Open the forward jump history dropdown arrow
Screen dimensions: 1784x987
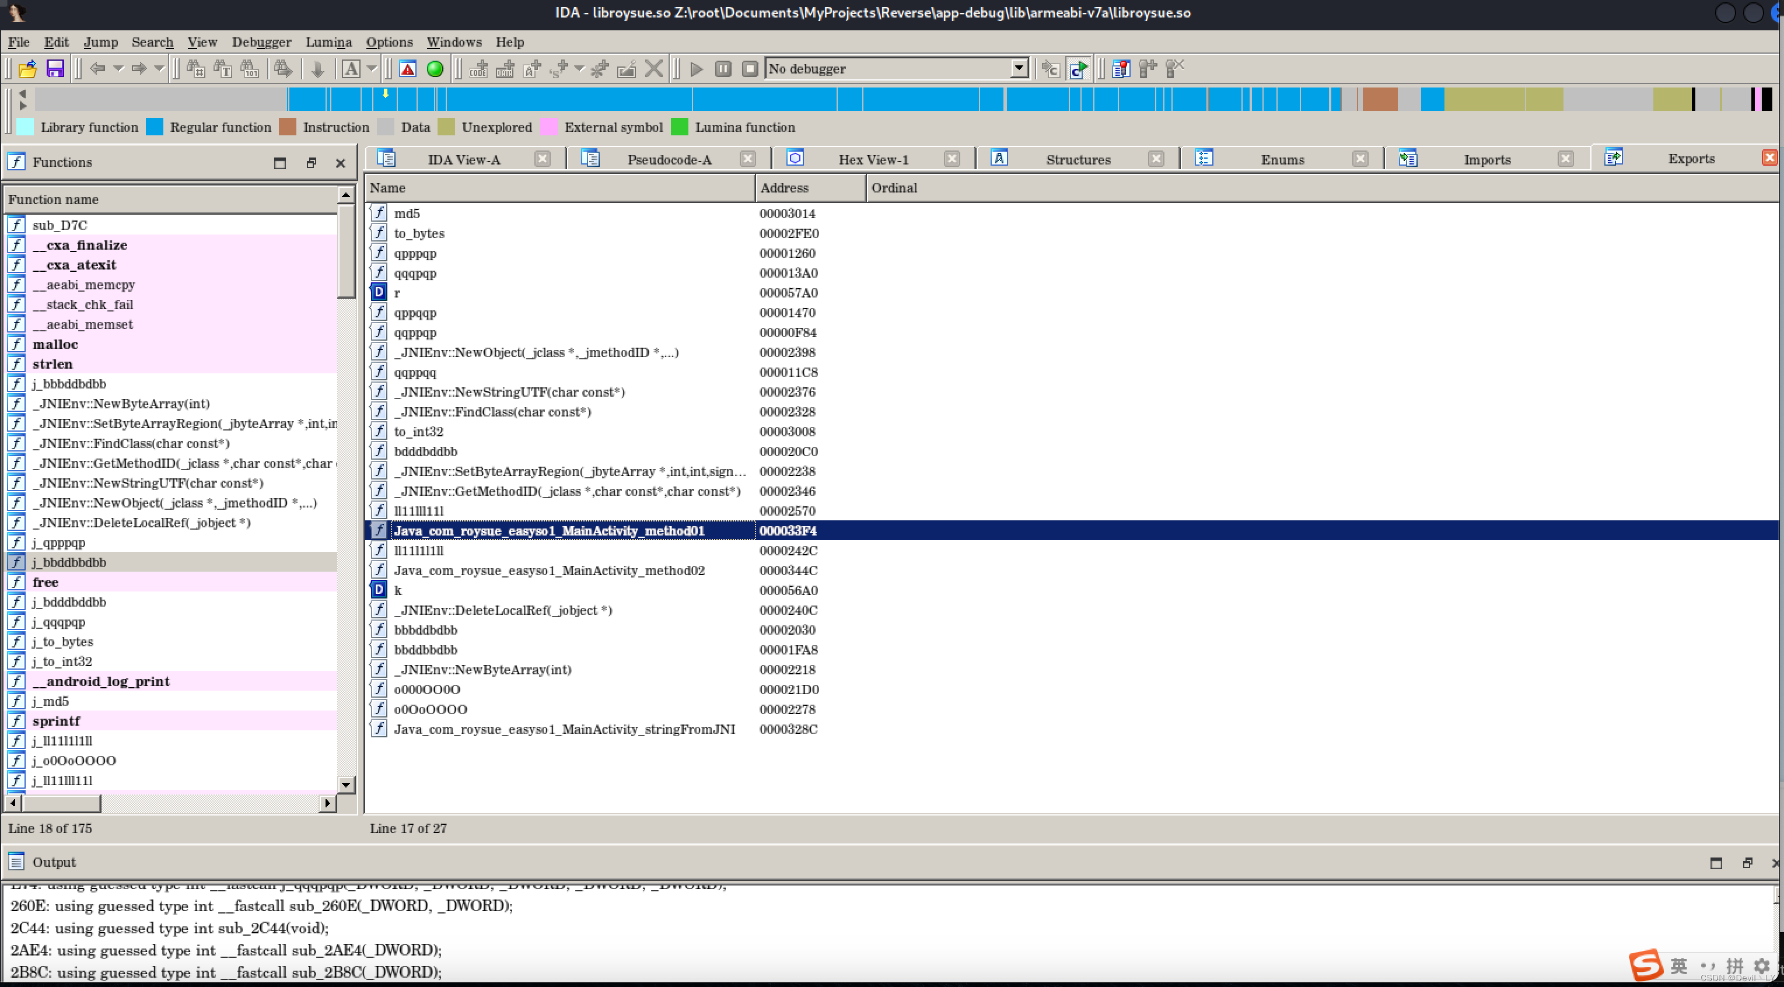(x=159, y=69)
